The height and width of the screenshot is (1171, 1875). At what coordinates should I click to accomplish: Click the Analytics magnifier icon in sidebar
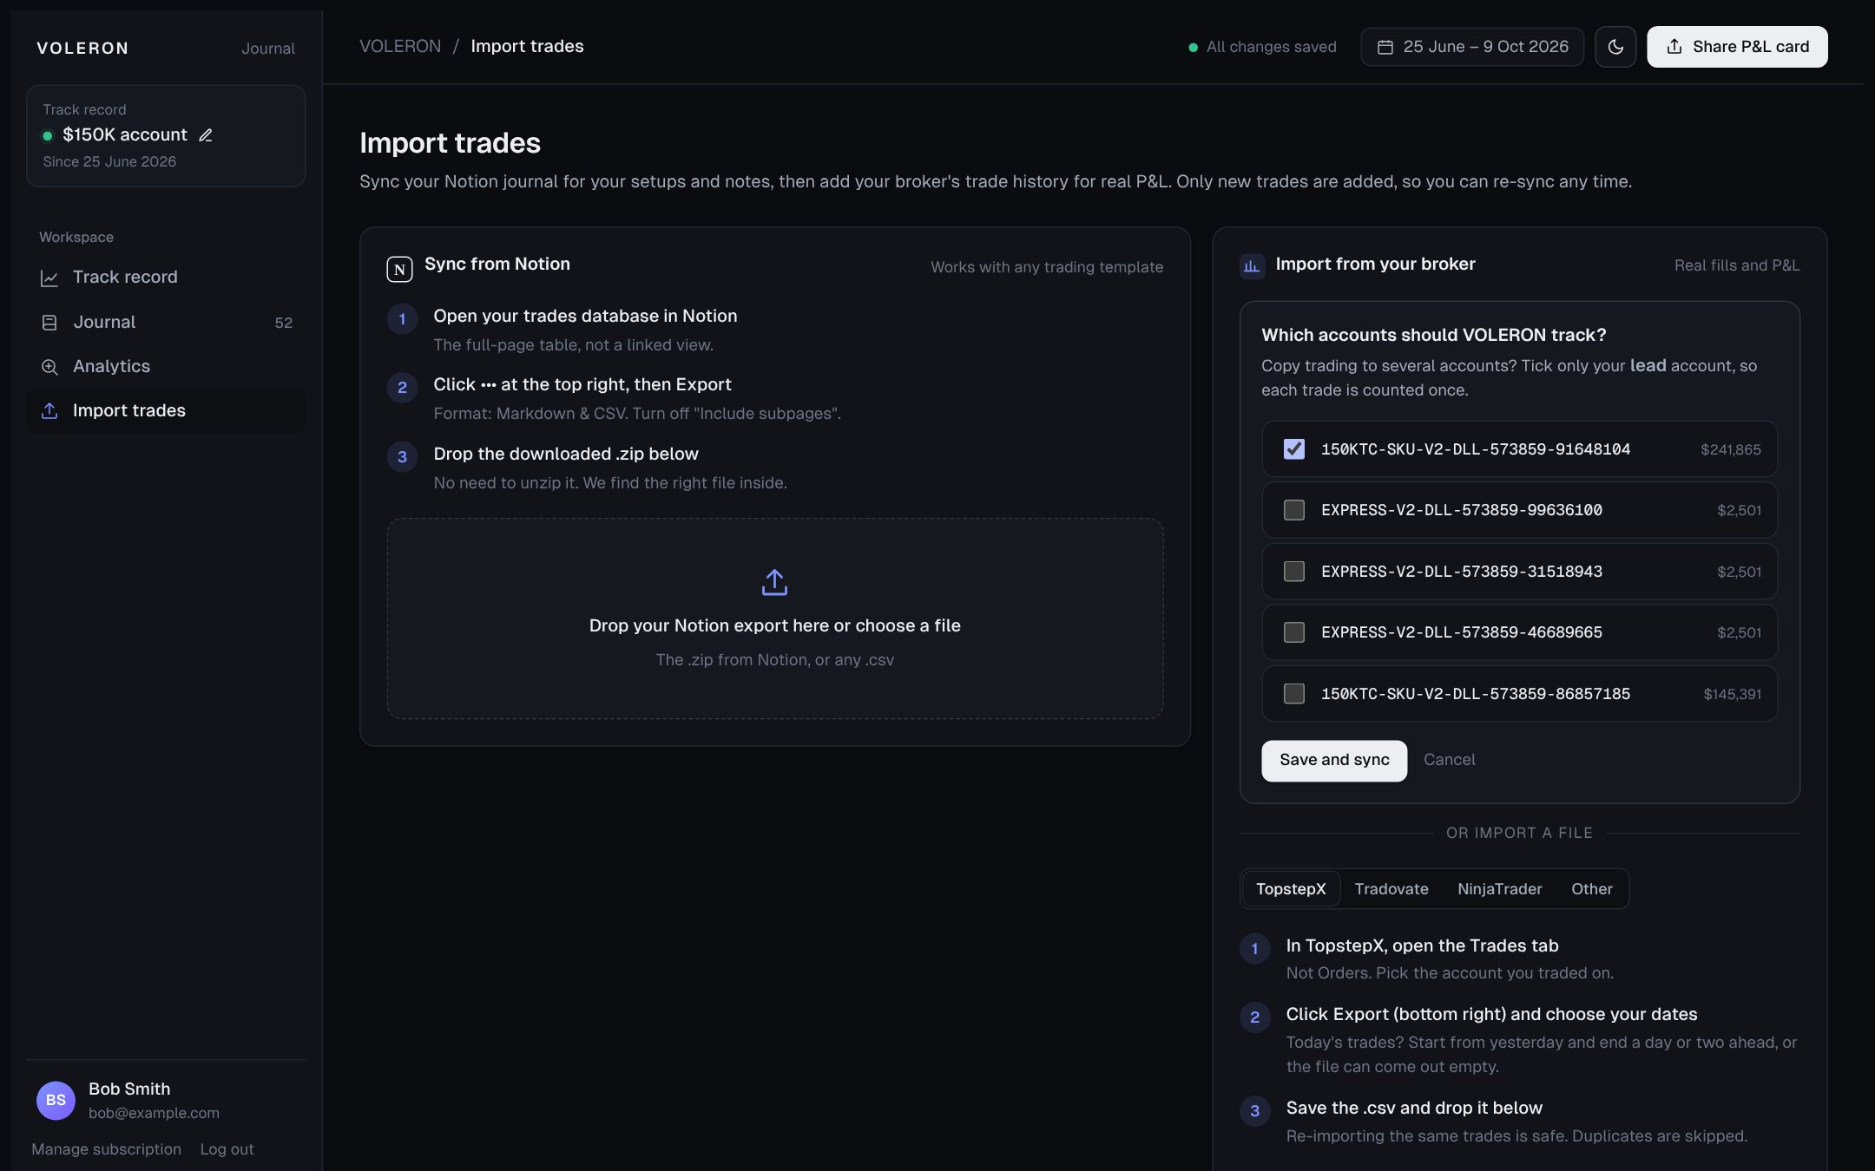click(x=49, y=367)
